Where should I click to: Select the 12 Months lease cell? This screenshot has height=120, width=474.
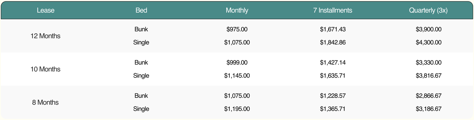pos(45,36)
